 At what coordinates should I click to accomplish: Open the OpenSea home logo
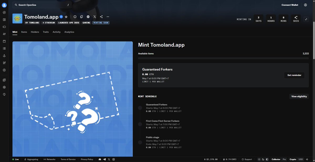[4, 5]
